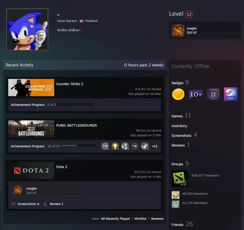The image size is (244, 230).
Task: Click the 'Currently Offline' status text
Action: coord(190,66)
